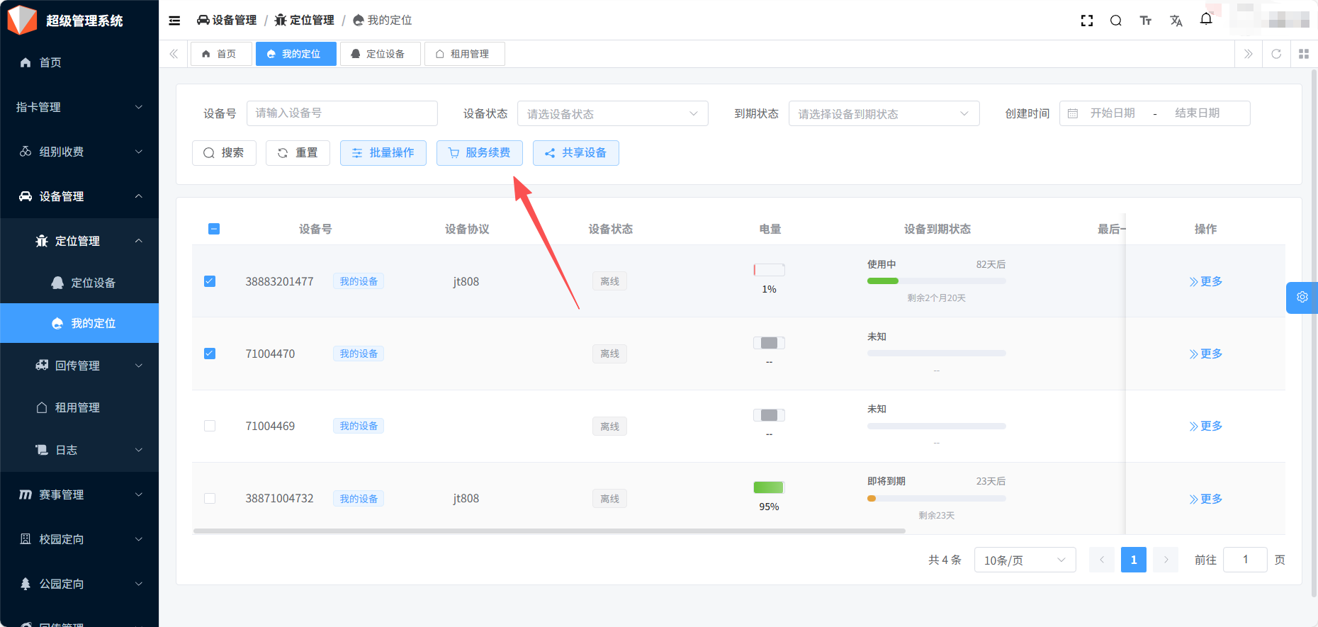Click the 重置 button
Viewport: 1318px width, 627px height.
click(x=298, y=152)
